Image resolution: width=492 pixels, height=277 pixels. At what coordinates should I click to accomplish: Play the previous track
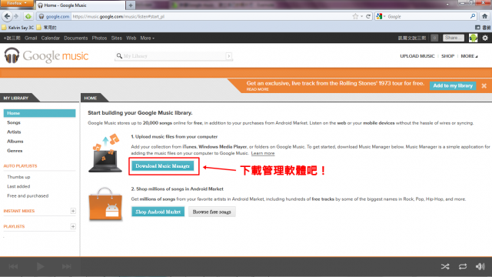(13, 267)
